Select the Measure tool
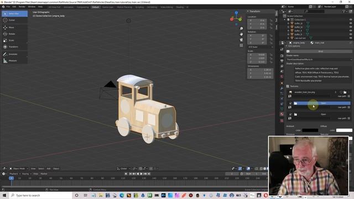Image resolution: width=354 pixels, height=199 pixels. click(14, 61)
